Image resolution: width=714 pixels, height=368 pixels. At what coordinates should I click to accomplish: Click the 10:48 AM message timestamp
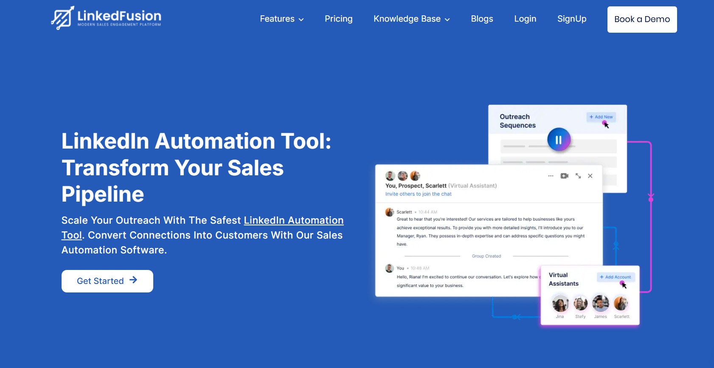[420, 268]
